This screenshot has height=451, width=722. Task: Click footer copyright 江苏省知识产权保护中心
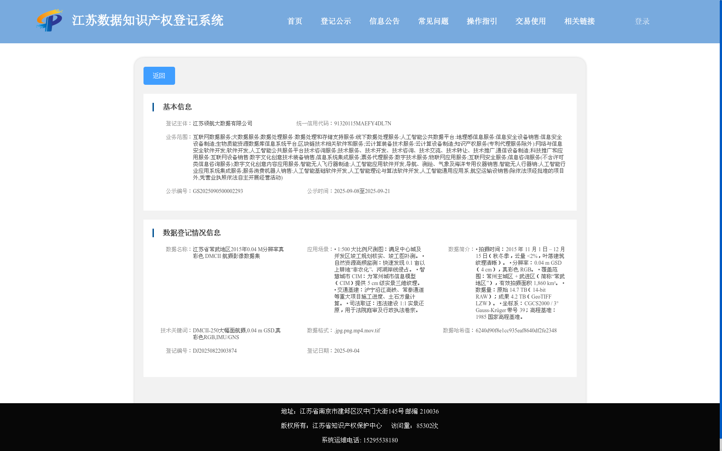point(331,426)
